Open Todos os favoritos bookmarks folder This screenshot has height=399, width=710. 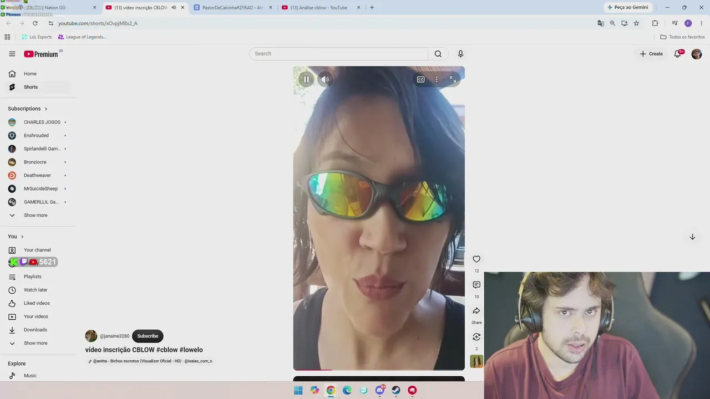(682, 37)
